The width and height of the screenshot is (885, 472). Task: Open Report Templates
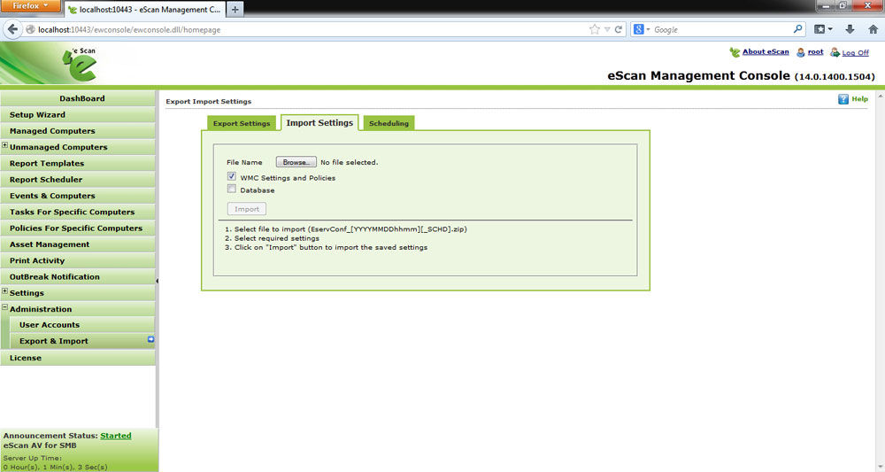[78, 163]
